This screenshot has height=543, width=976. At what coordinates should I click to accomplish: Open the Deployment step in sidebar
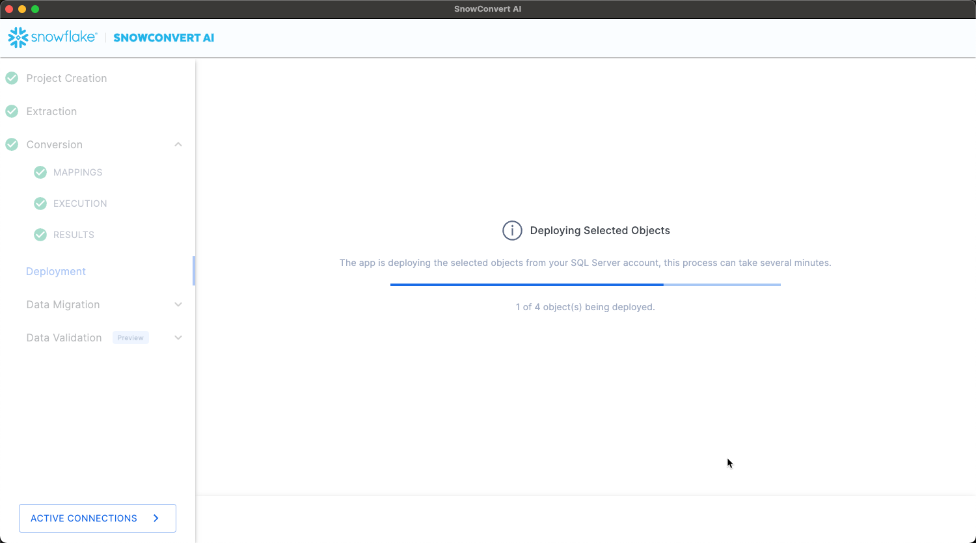[56, 271]
